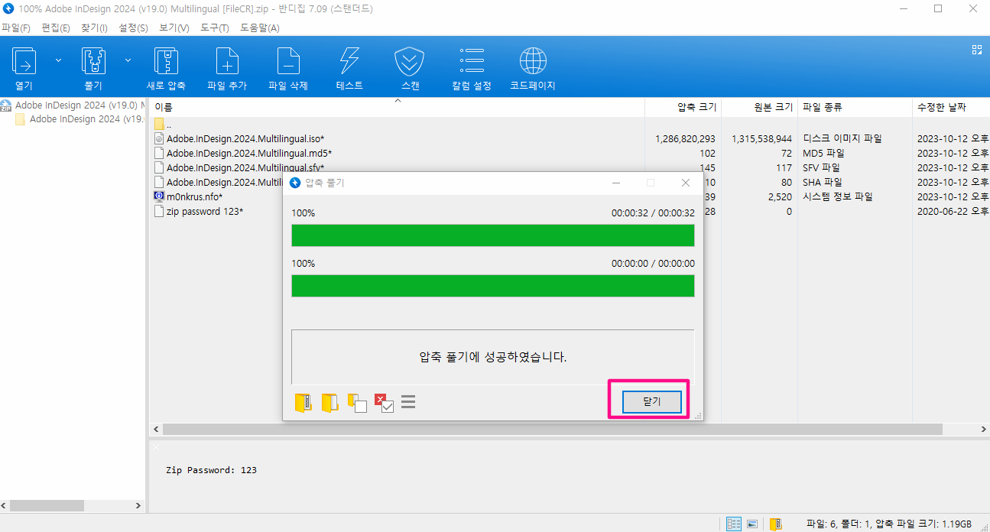Click the folder-with-copy icon in extract dialog
This screenshot has width=990, height=532.
[x=357, y=403]
